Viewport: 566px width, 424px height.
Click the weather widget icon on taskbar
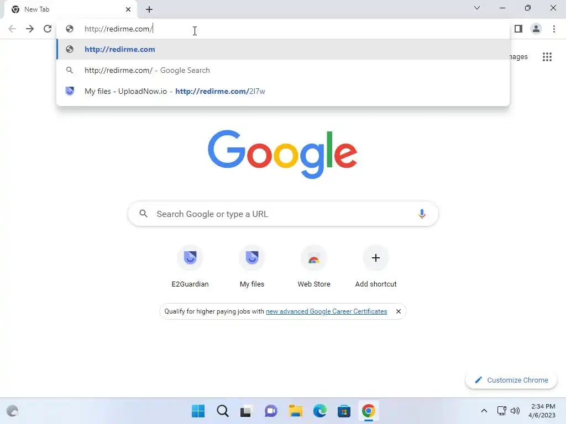point(13,411)
